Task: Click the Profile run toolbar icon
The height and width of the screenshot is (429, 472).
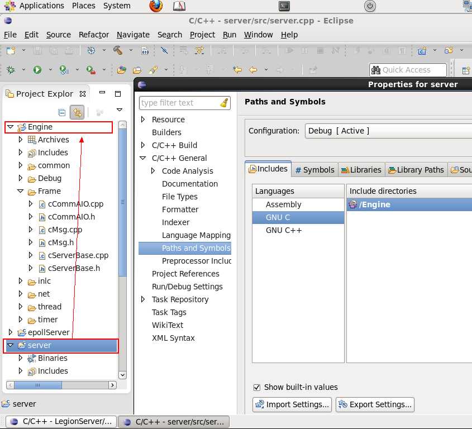Action: [x=64, y=70]
